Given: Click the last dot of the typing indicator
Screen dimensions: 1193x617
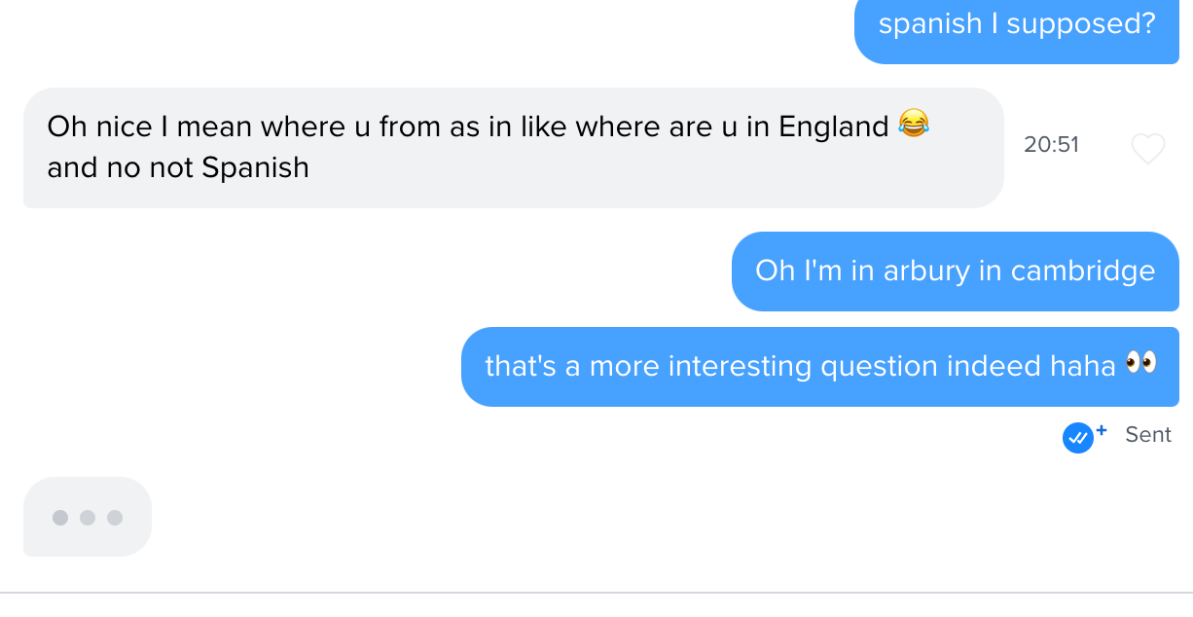Looking at the screenshot, I should [115, 518].
